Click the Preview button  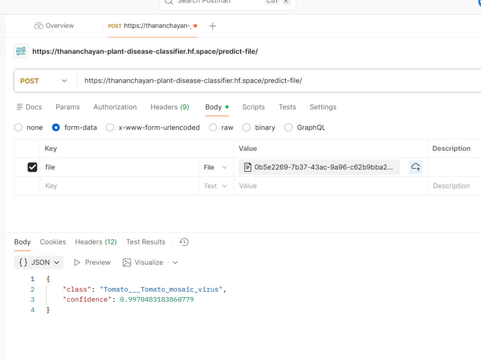(92, 263)
